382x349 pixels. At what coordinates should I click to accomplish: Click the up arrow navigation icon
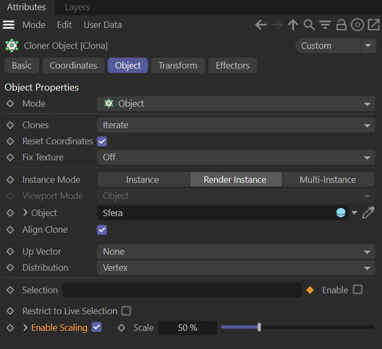[x=293, y=25]
